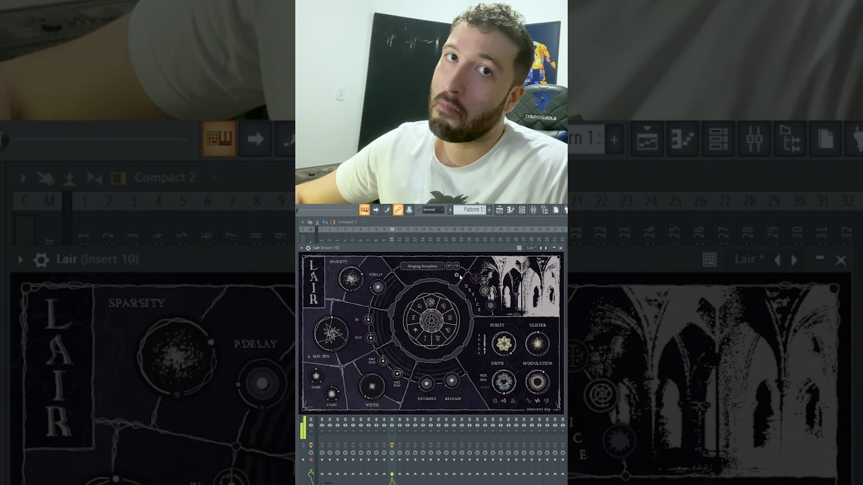Click the IN level knob
The height and width of the screenshot is (485, 863).
pyautogui.click(x=368, y=320)
